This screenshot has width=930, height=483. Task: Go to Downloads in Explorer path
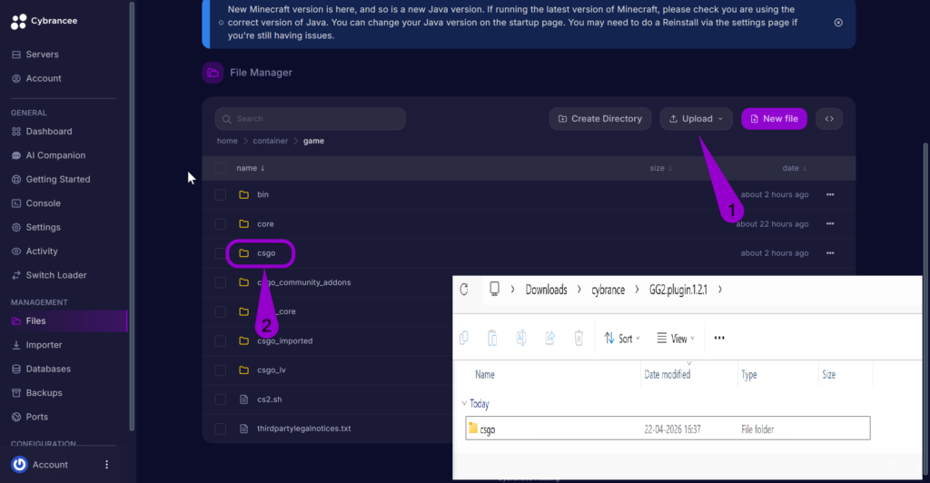pos(546,290)
